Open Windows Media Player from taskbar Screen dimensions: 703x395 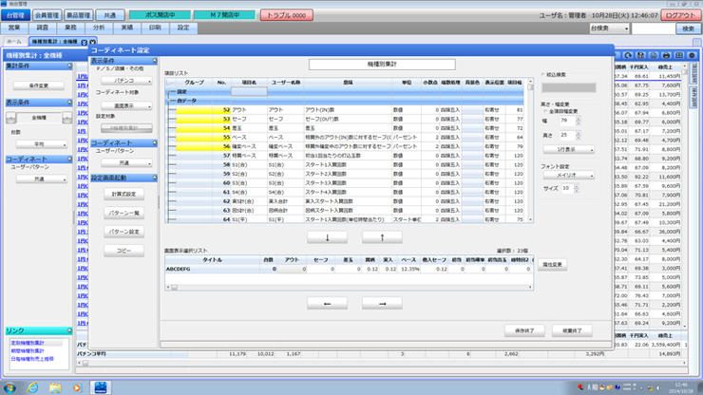point(77,387)
